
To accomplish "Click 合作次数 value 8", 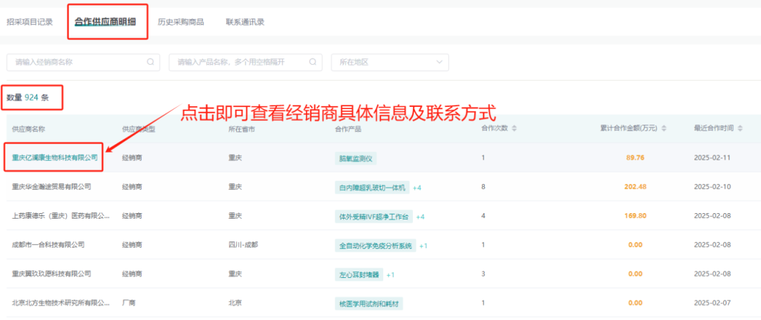I will pyautogui.click(x=483, y=186).
